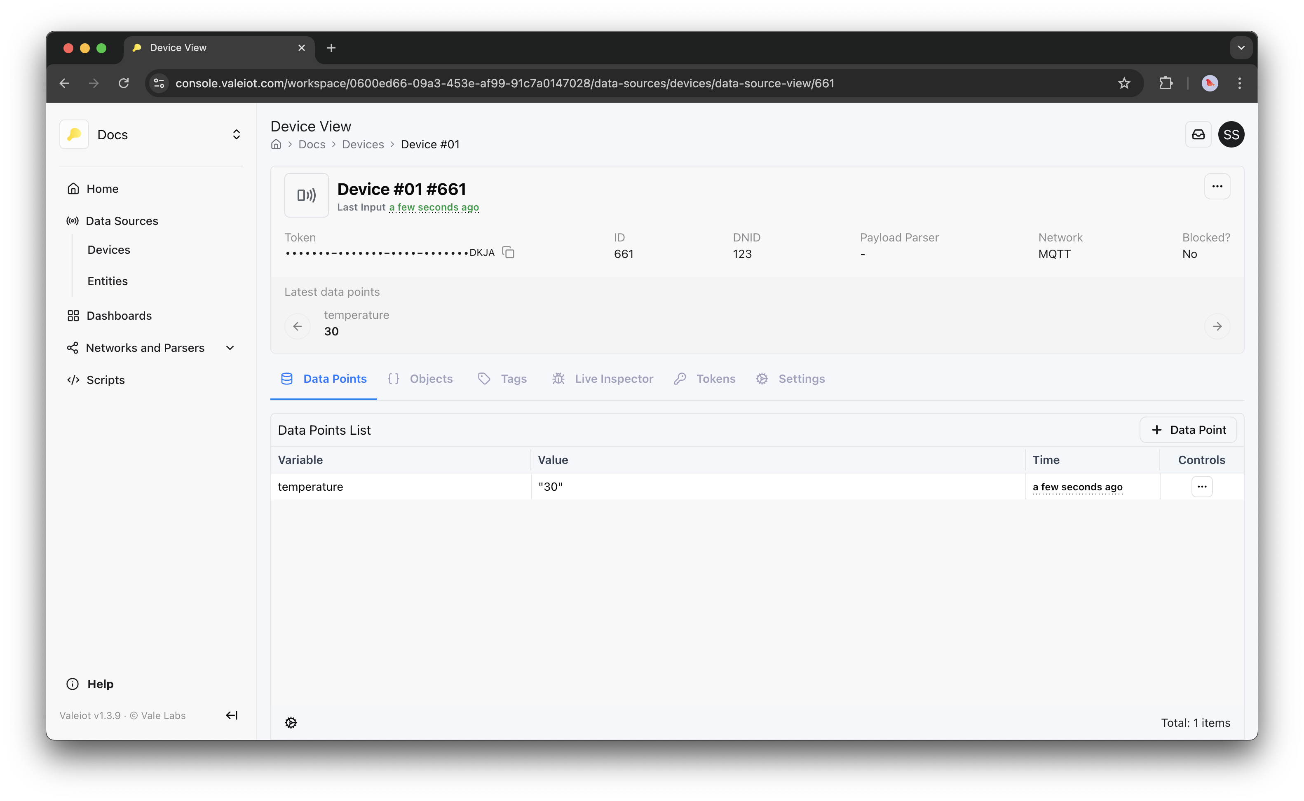
Task: Collapse the sidebar with the arrow at bottom
Action: (x=232, y=714)
